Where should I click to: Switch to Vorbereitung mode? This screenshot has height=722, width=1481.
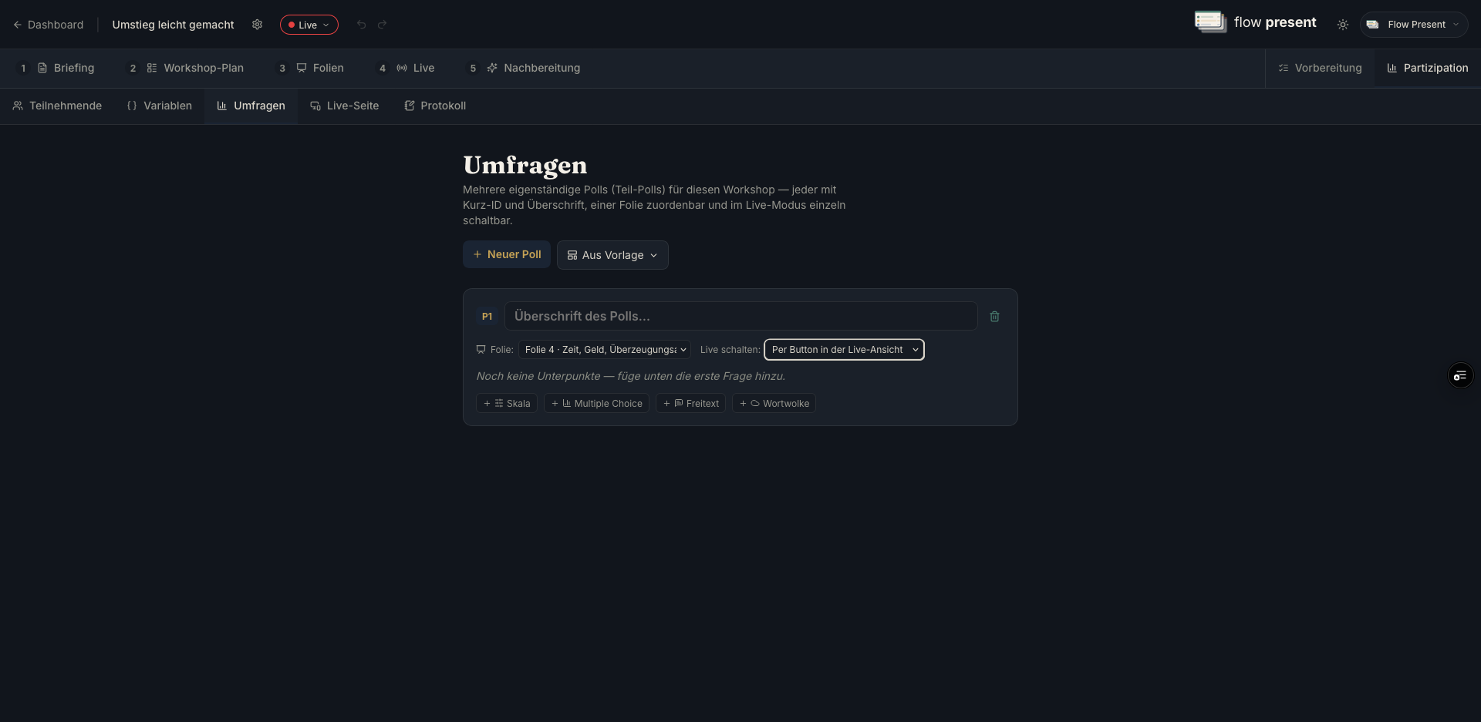click(1320, 68)
